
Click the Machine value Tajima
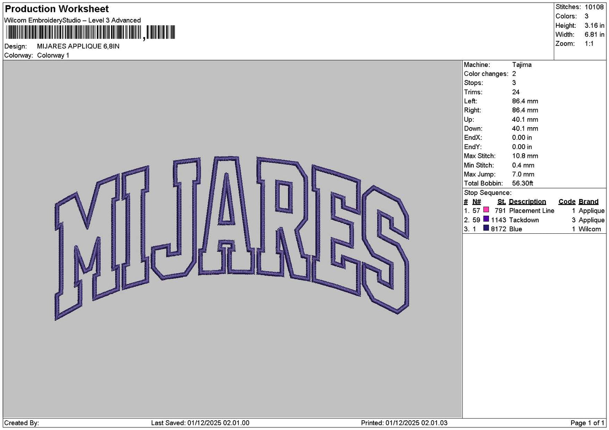pyautogui.click(x=522, y=65)
